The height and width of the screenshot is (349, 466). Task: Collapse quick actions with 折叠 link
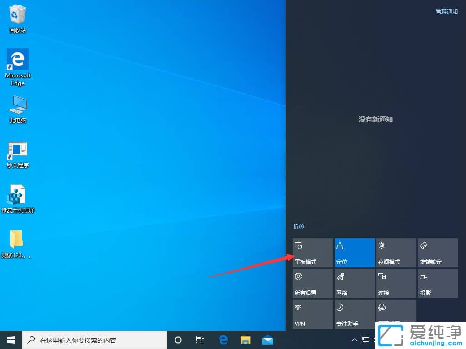(x=299, y=226)
